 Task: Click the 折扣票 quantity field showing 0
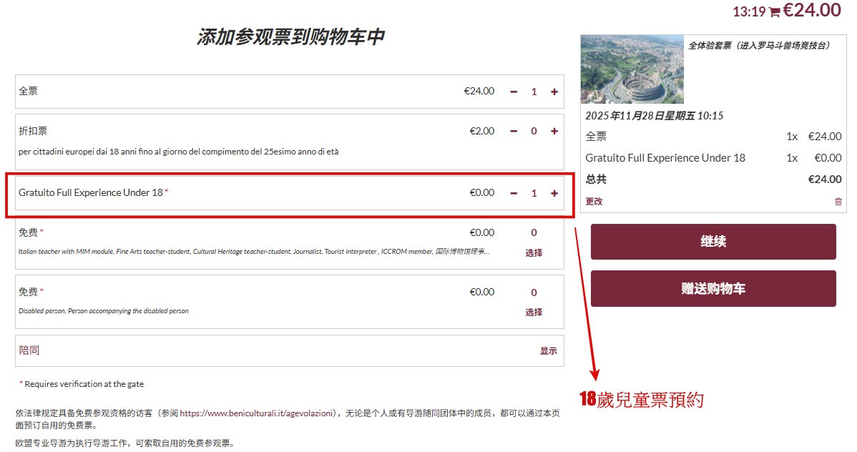[534, 131]
